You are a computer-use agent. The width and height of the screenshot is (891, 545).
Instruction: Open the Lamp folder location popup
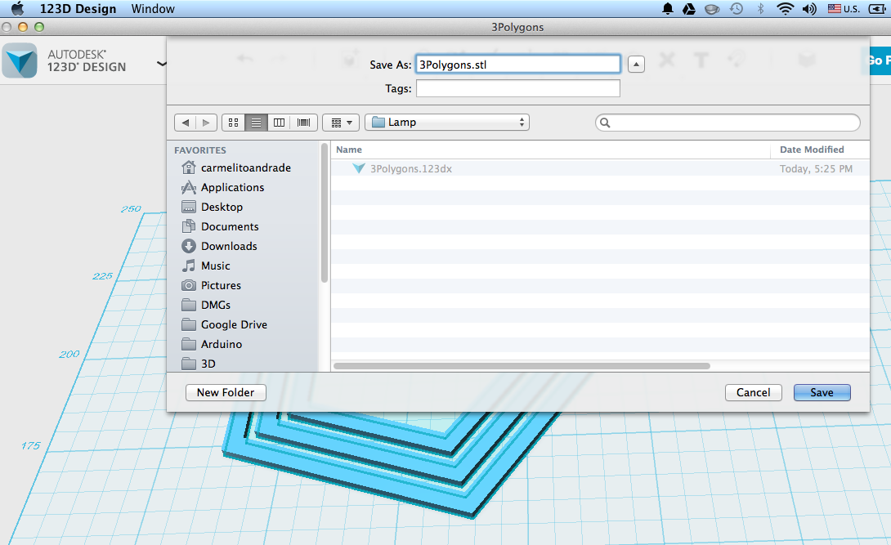447,122
